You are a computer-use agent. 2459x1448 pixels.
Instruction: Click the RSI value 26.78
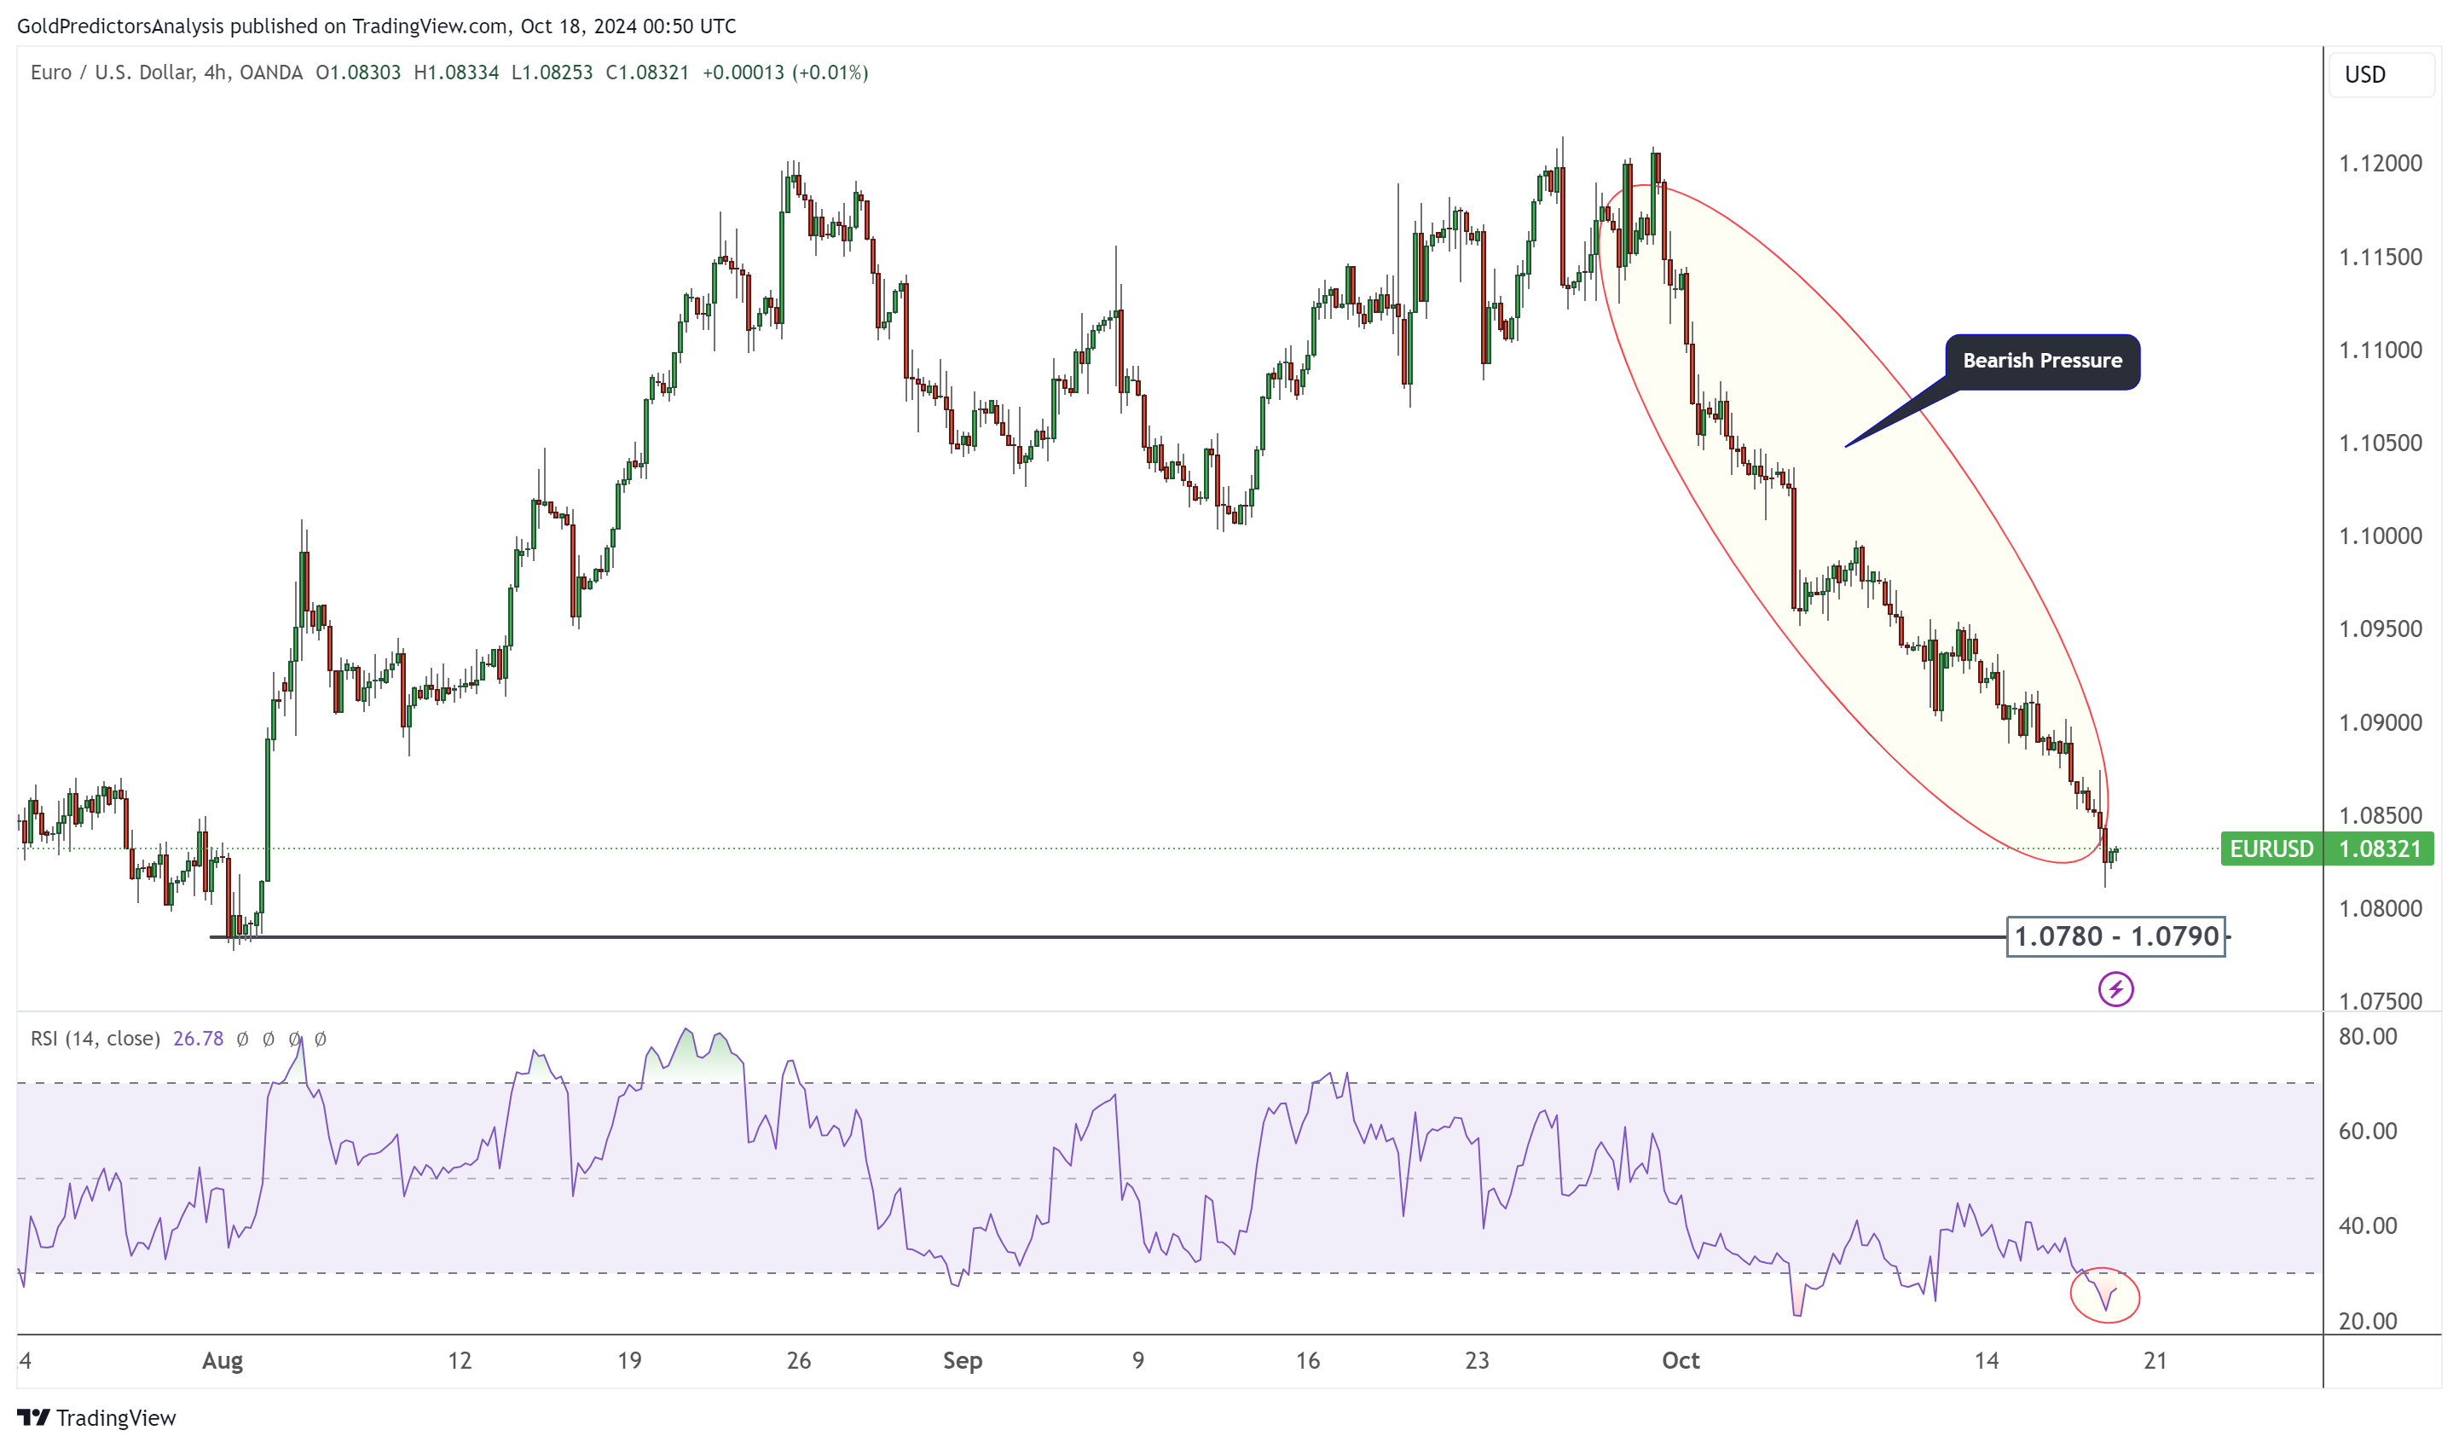[x=198, y=1038]
